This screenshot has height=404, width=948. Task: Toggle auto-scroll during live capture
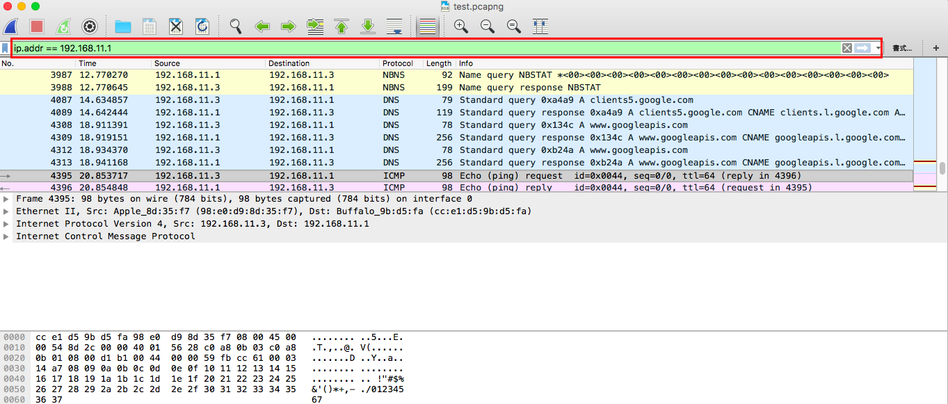394,27
